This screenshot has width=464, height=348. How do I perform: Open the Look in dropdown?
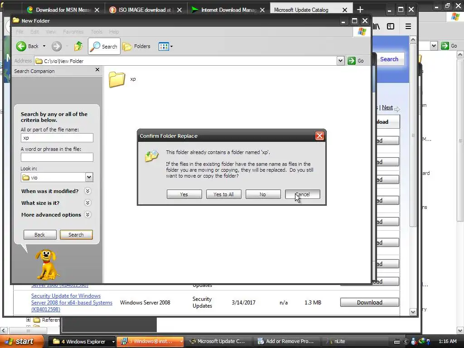(x=89, y=177)
